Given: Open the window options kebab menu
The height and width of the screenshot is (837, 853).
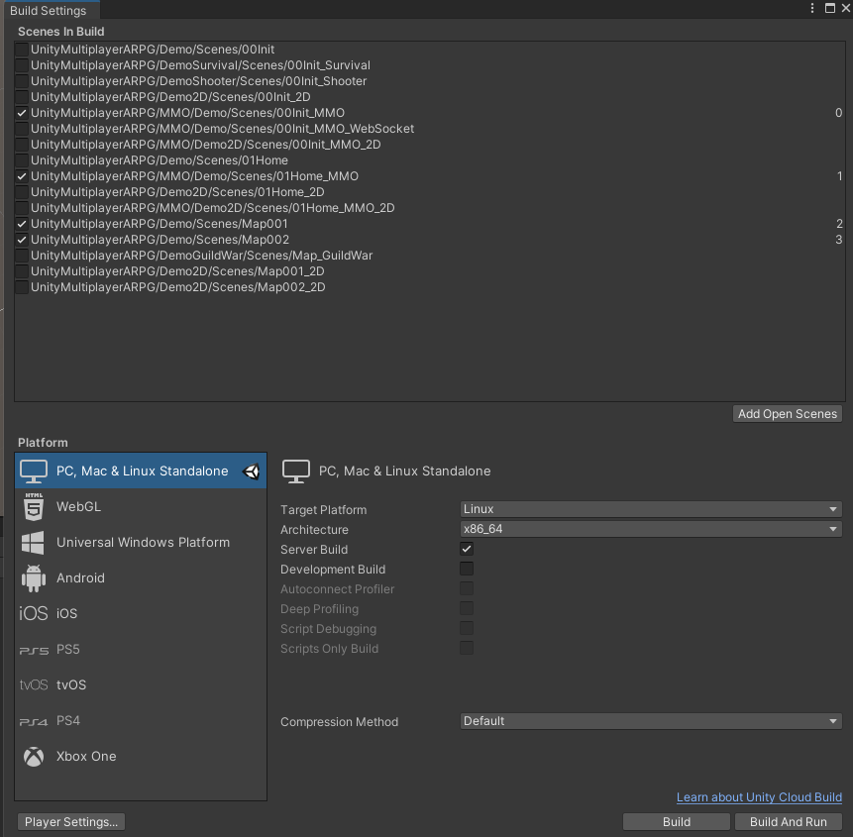Looking at the screenshot, I should tap(812, 8).
